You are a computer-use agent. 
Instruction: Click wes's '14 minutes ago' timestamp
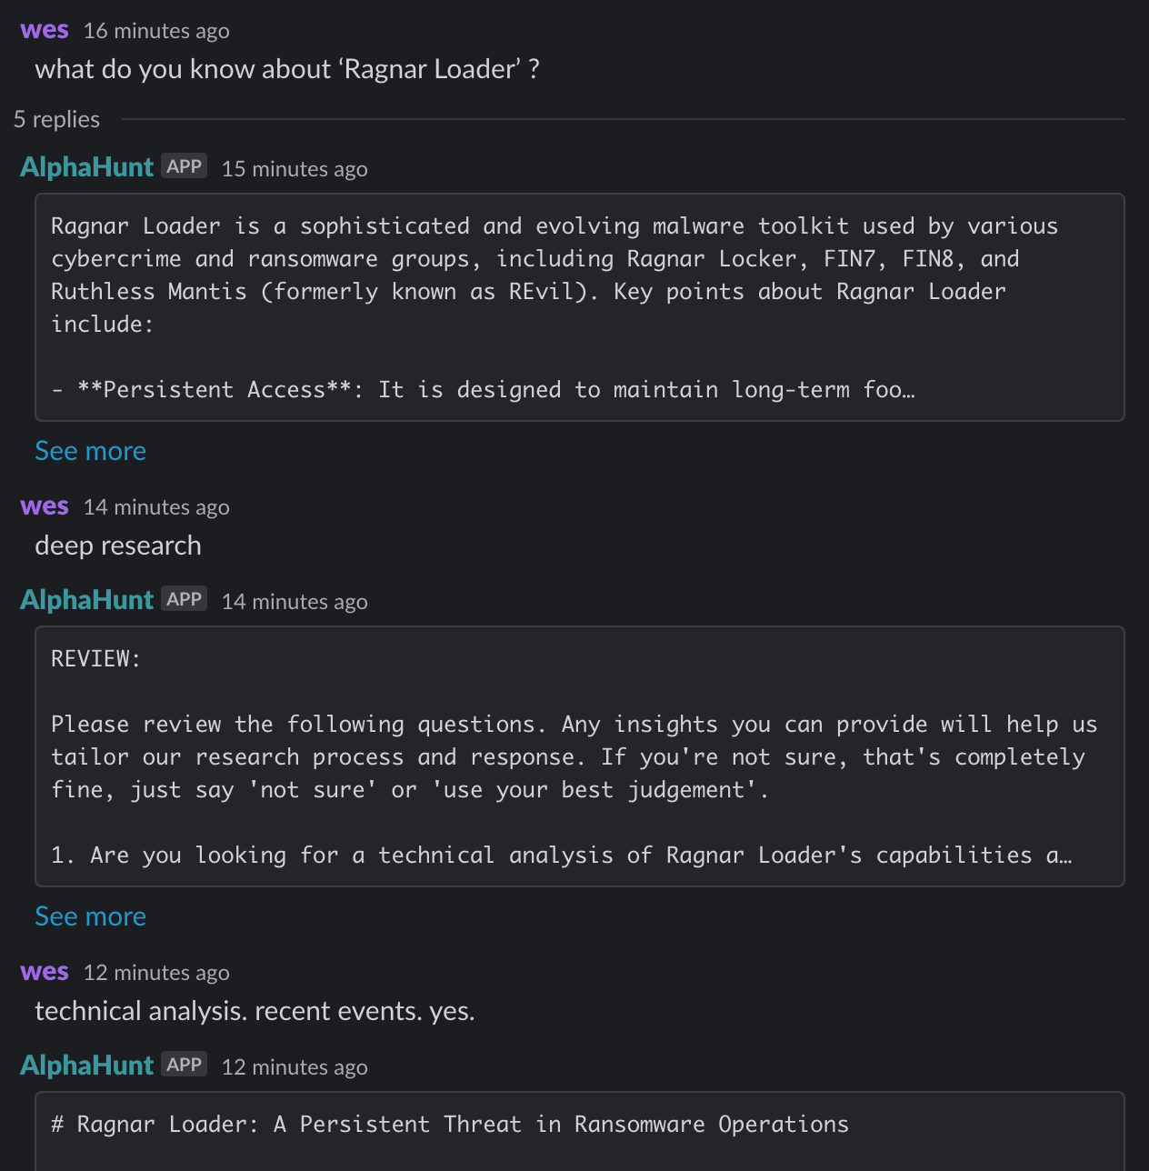pos(156,507)
